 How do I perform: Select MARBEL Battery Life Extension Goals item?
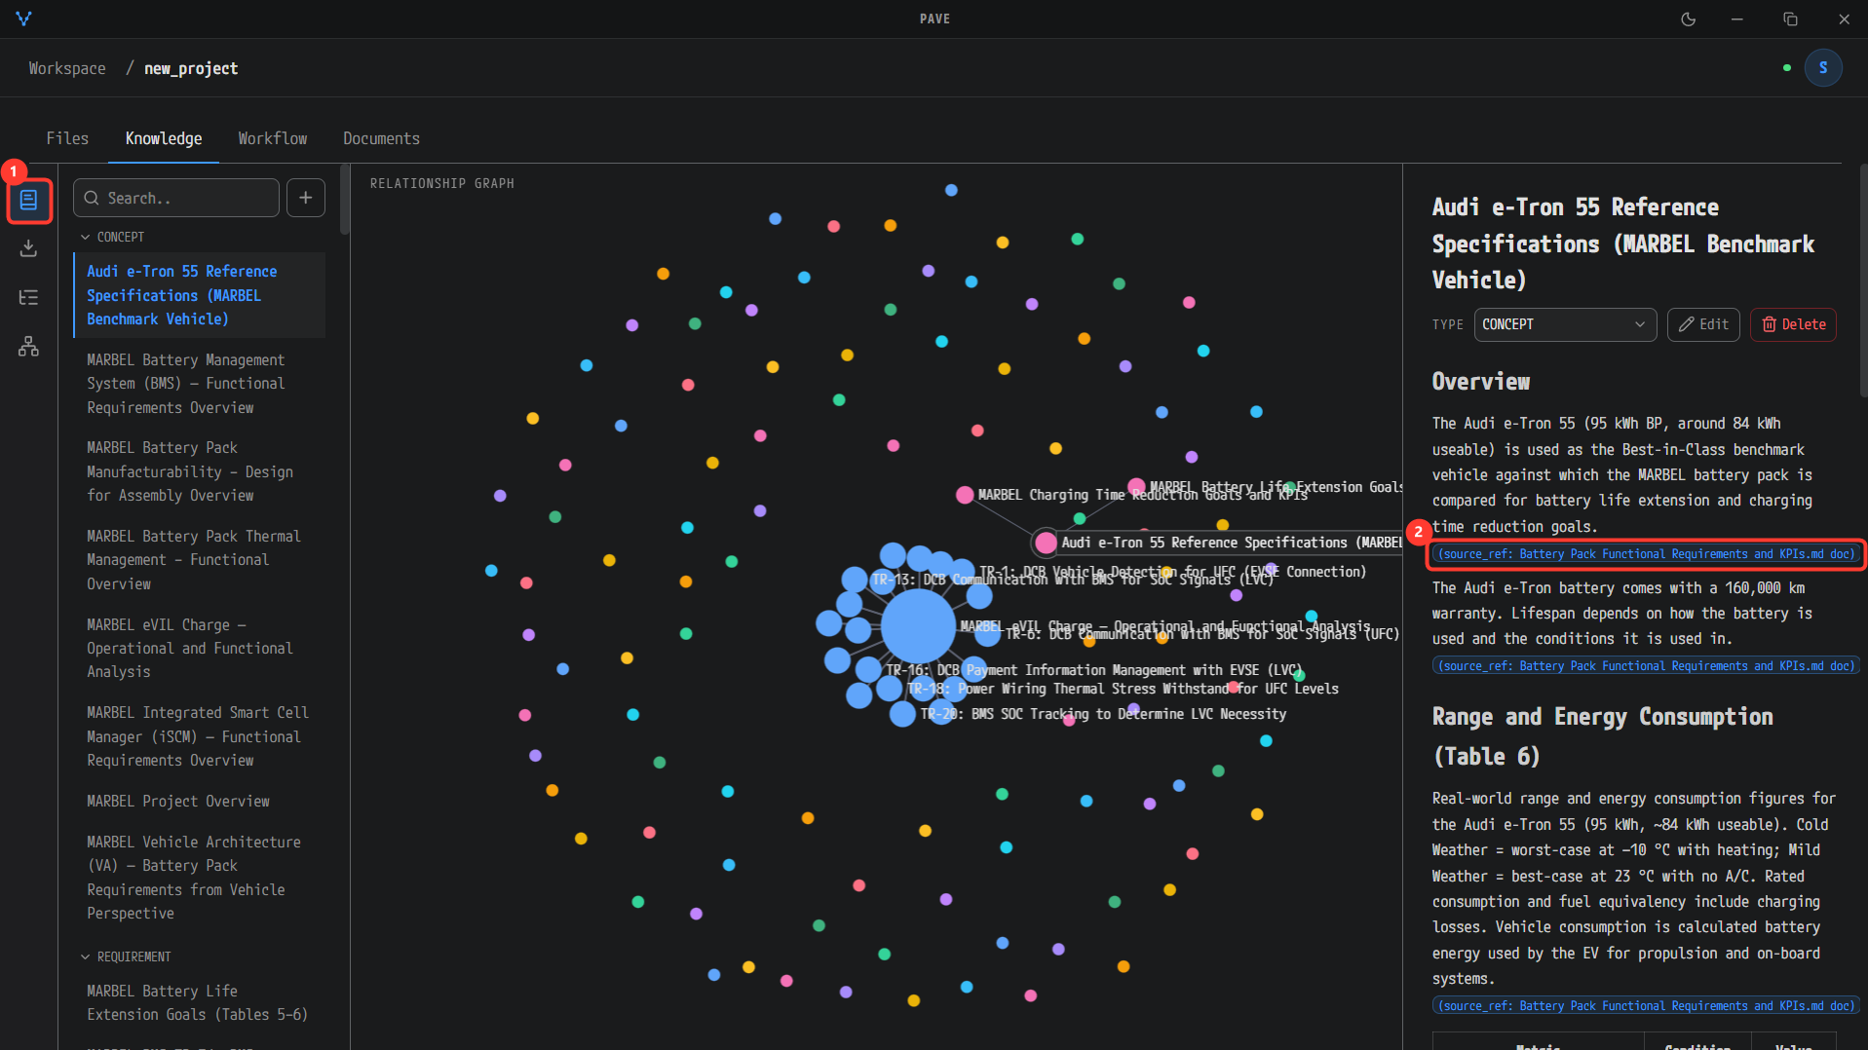click(x=199, y=1002)
